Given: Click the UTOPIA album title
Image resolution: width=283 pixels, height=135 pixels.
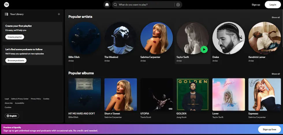Looking at the screenshot, I should (145, 114).
